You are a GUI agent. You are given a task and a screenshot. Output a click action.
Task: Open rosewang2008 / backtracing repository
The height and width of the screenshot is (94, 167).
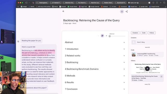pos(147,55)
